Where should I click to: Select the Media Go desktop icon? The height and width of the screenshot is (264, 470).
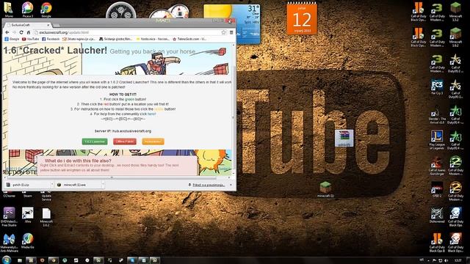pyautogui.click(x=28, y=241)
